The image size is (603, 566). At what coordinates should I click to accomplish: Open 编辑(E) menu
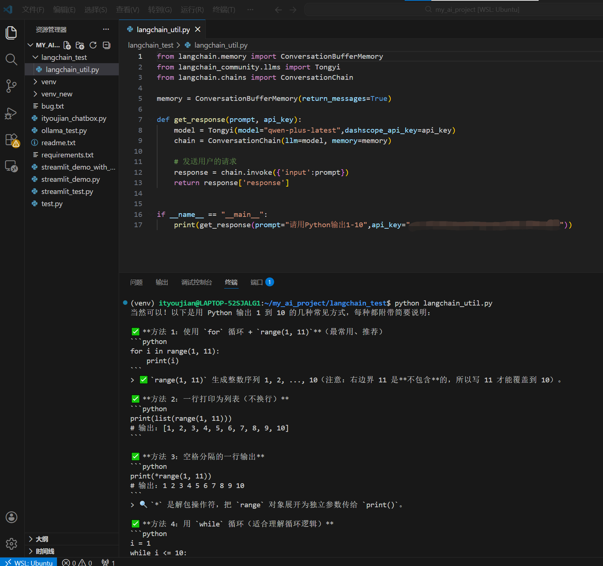(64, 10)
